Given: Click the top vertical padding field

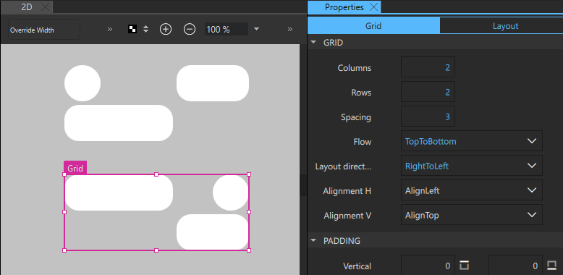Looking at the screenshot, I should pos(428,266).
